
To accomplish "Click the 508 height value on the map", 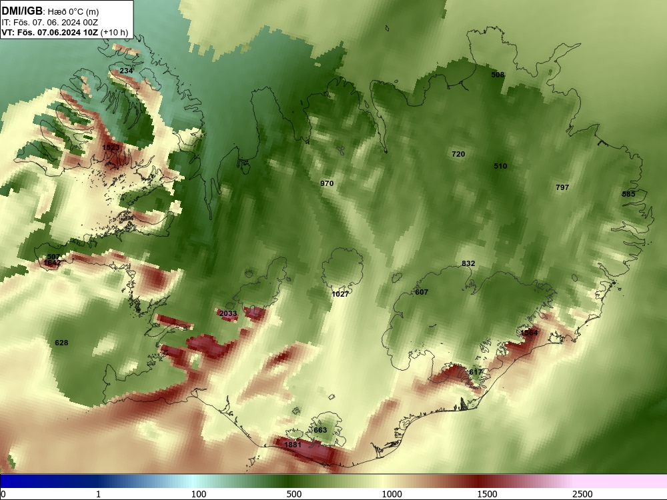I will pos(498,75).
